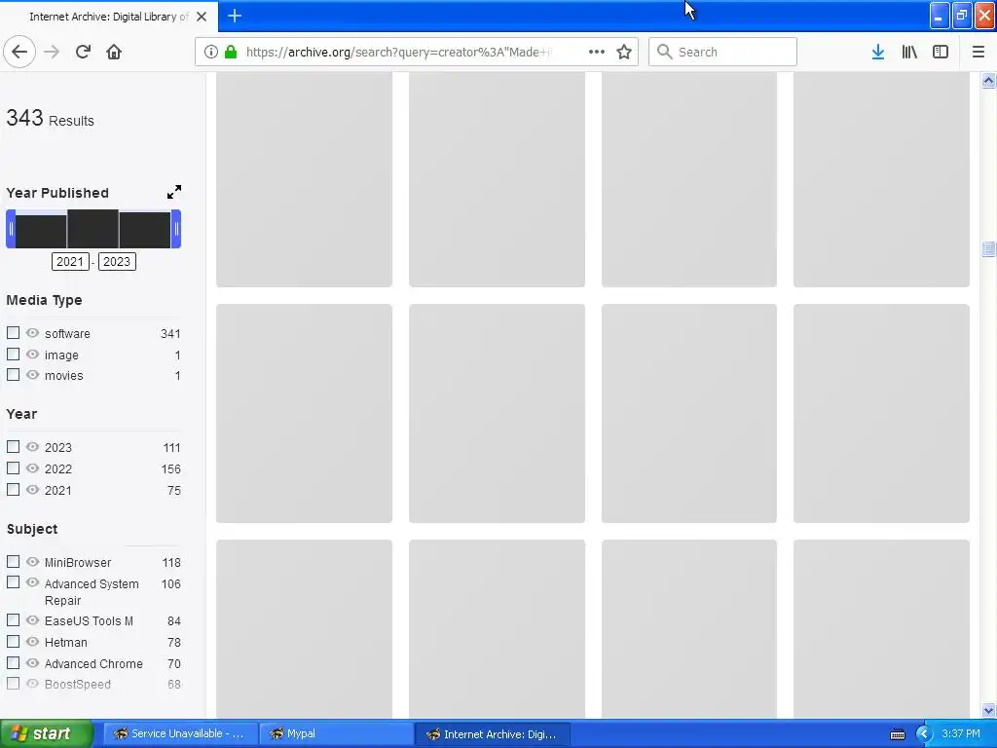Image resolution: width=997 pixels, height=748 pixels.
Task: Click the green secure connection padlock
Action: (231, 52)
